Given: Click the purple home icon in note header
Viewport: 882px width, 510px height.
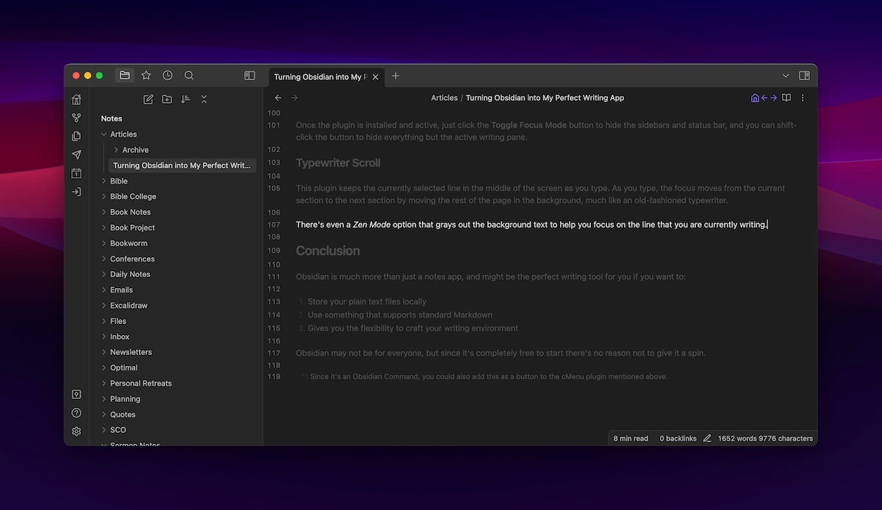Looking at the screenshot, I should pos(755,98).
